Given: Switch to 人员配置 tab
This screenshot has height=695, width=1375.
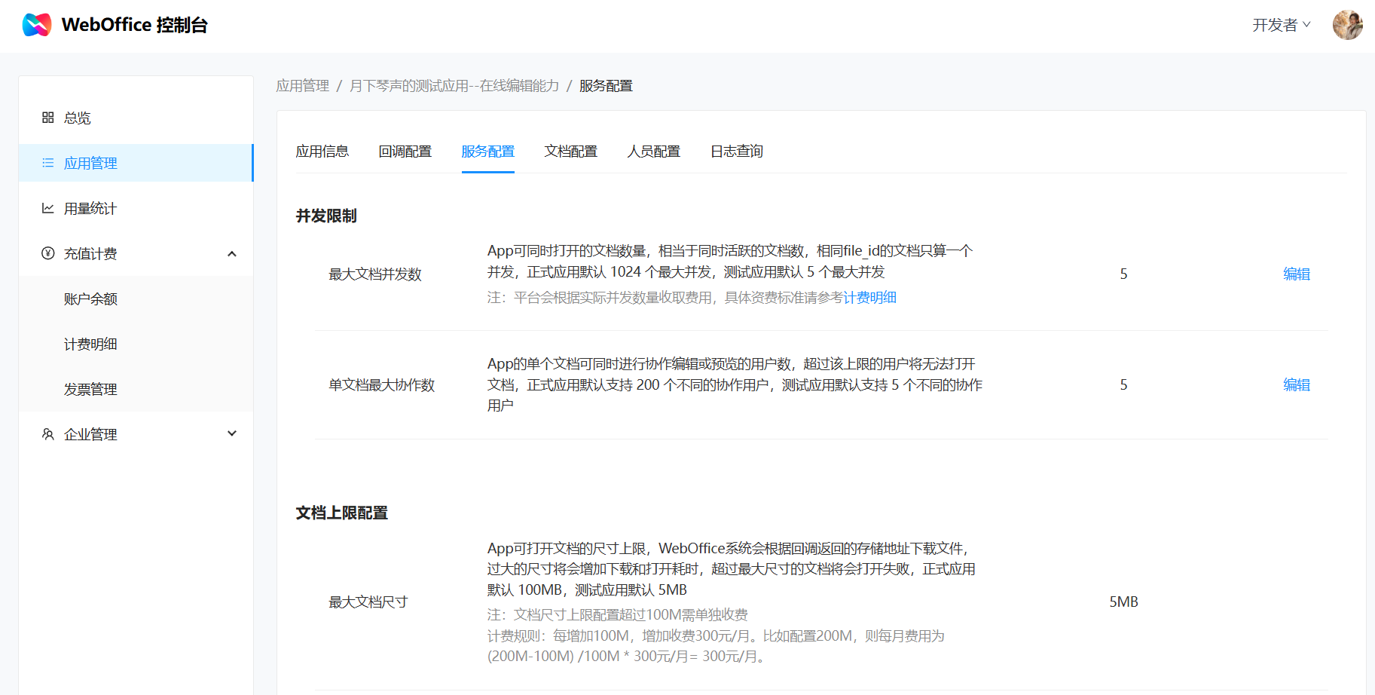Looking at the screenshot, I should click(x=654, y=152).
